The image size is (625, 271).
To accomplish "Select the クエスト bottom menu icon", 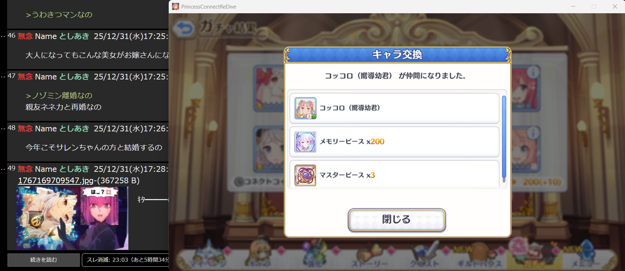I will pos(425,257).
